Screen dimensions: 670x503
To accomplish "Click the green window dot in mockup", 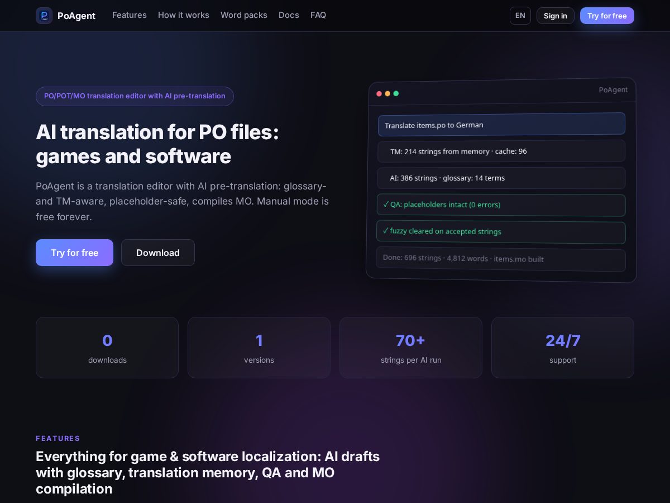I will click(x=396, y=93).
